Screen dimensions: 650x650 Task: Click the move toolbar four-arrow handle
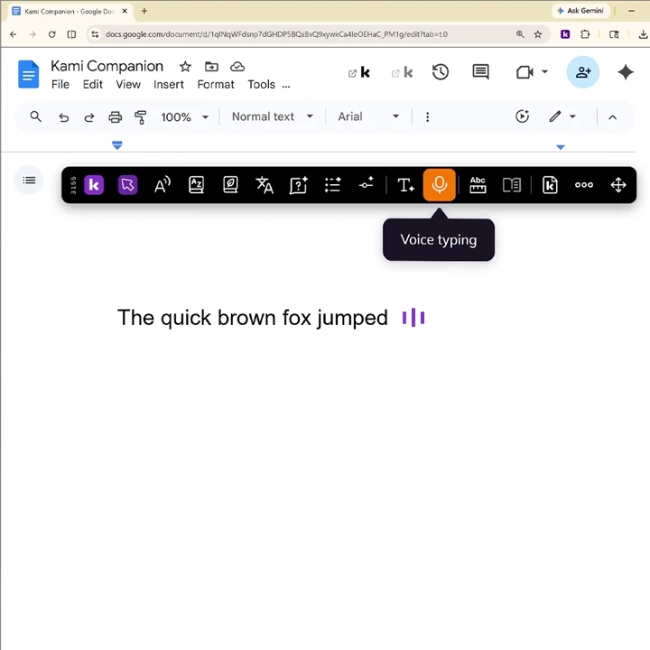(618, 185)
